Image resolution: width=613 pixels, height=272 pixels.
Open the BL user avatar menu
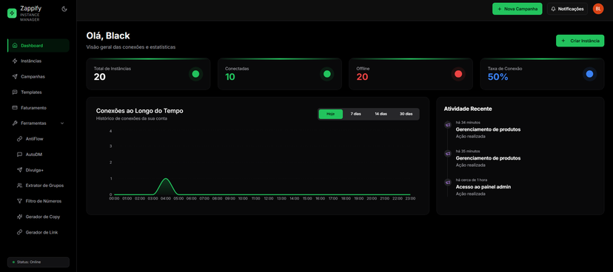click(x=598, y=9)
